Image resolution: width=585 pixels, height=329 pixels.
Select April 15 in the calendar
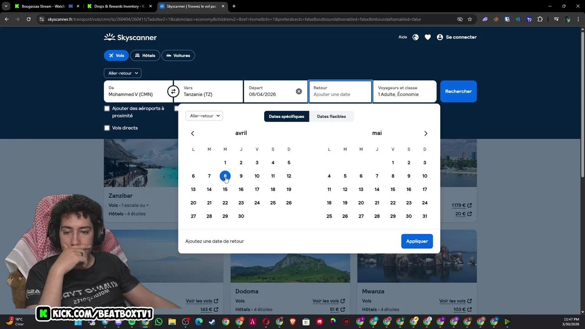coord(225,189)
